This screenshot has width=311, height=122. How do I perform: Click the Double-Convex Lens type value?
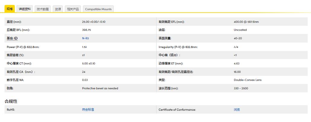(x=247, y=80)
